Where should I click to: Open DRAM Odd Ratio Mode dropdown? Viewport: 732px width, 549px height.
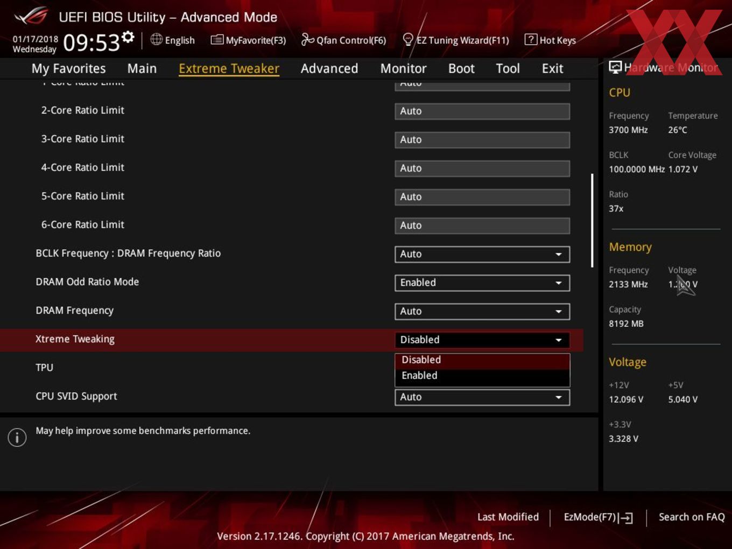(482, 283)
